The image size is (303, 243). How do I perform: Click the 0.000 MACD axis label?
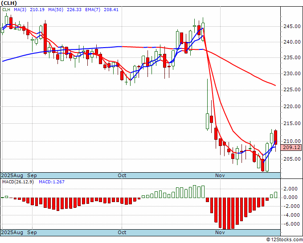pos(291,197)
